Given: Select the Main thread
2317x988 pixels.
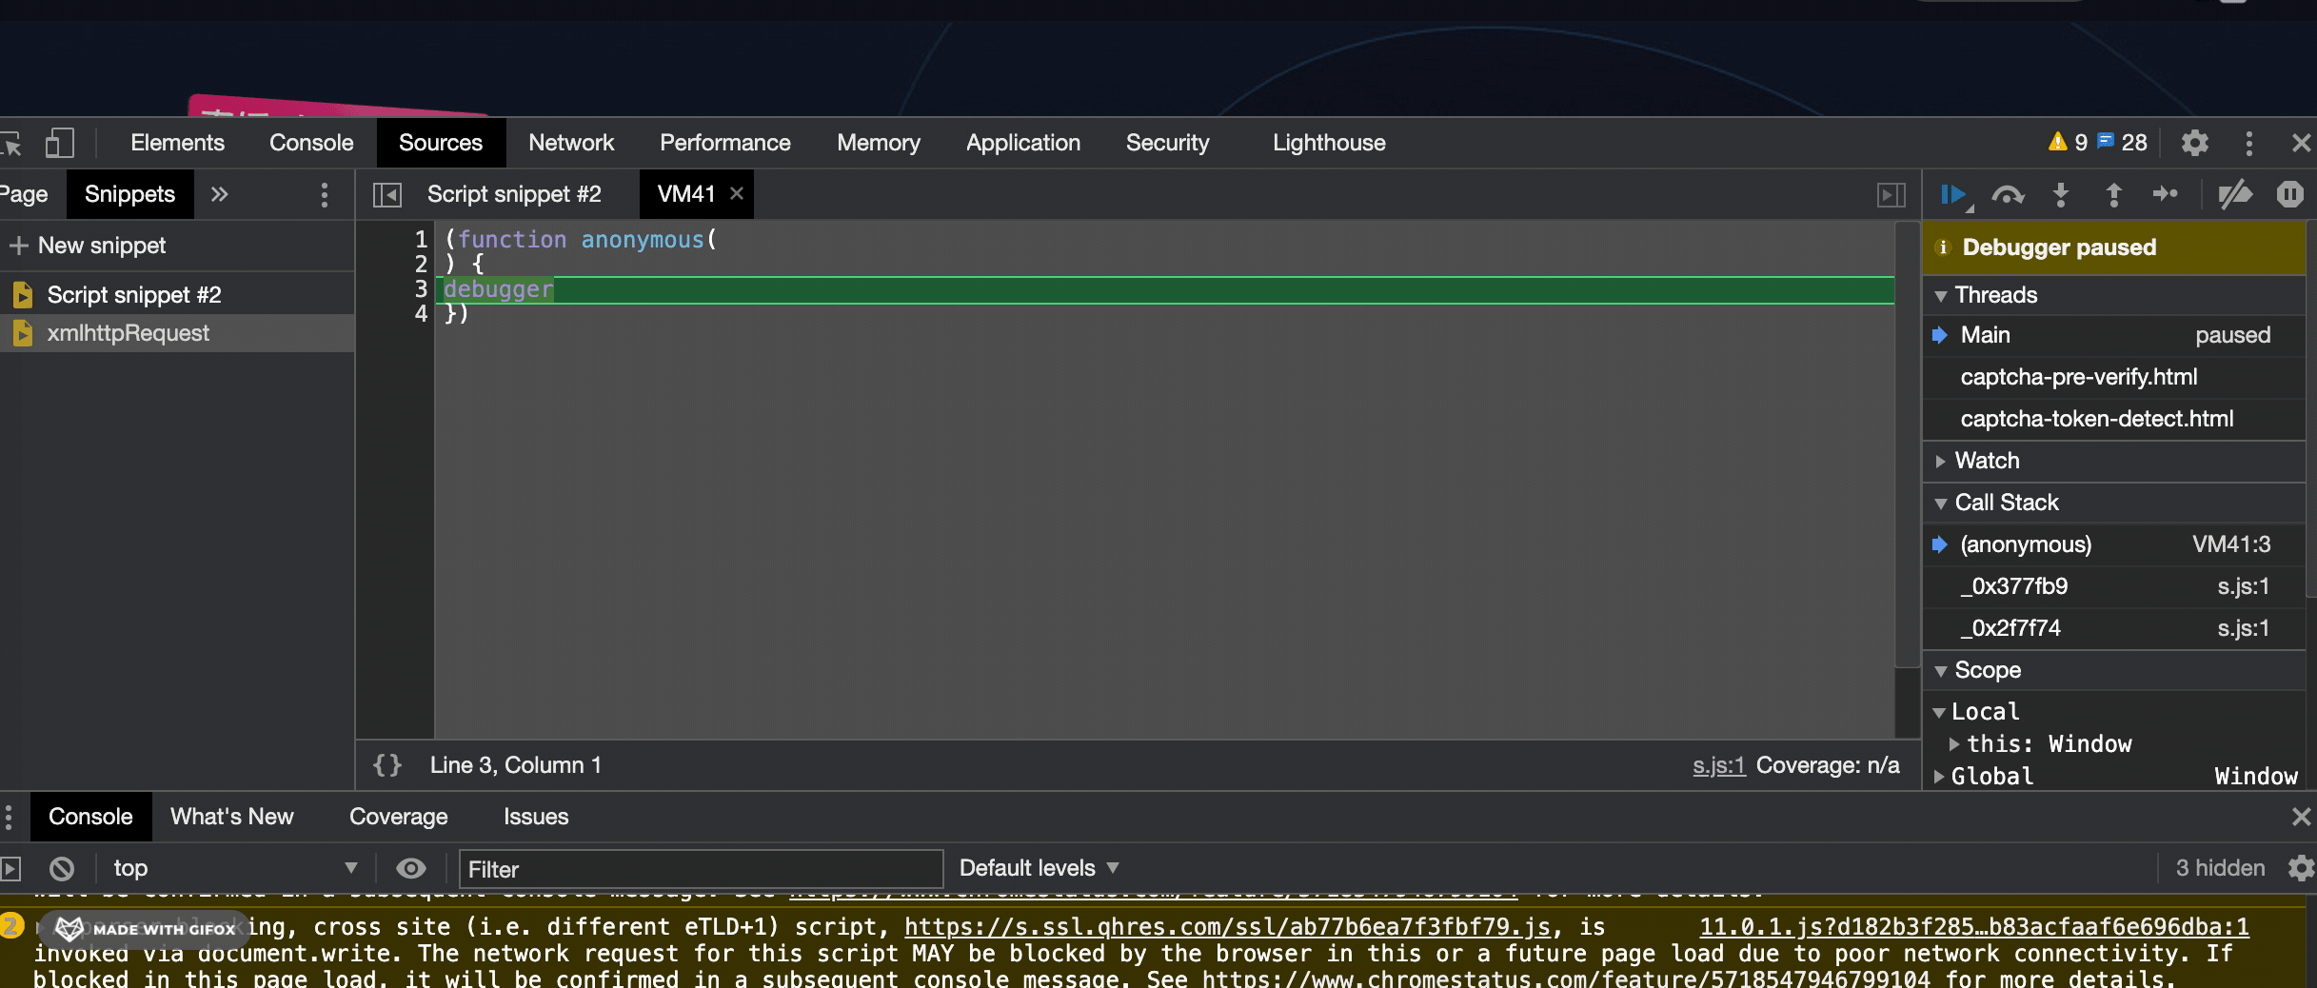Looking at the screenshot, I should point(2114,335).
